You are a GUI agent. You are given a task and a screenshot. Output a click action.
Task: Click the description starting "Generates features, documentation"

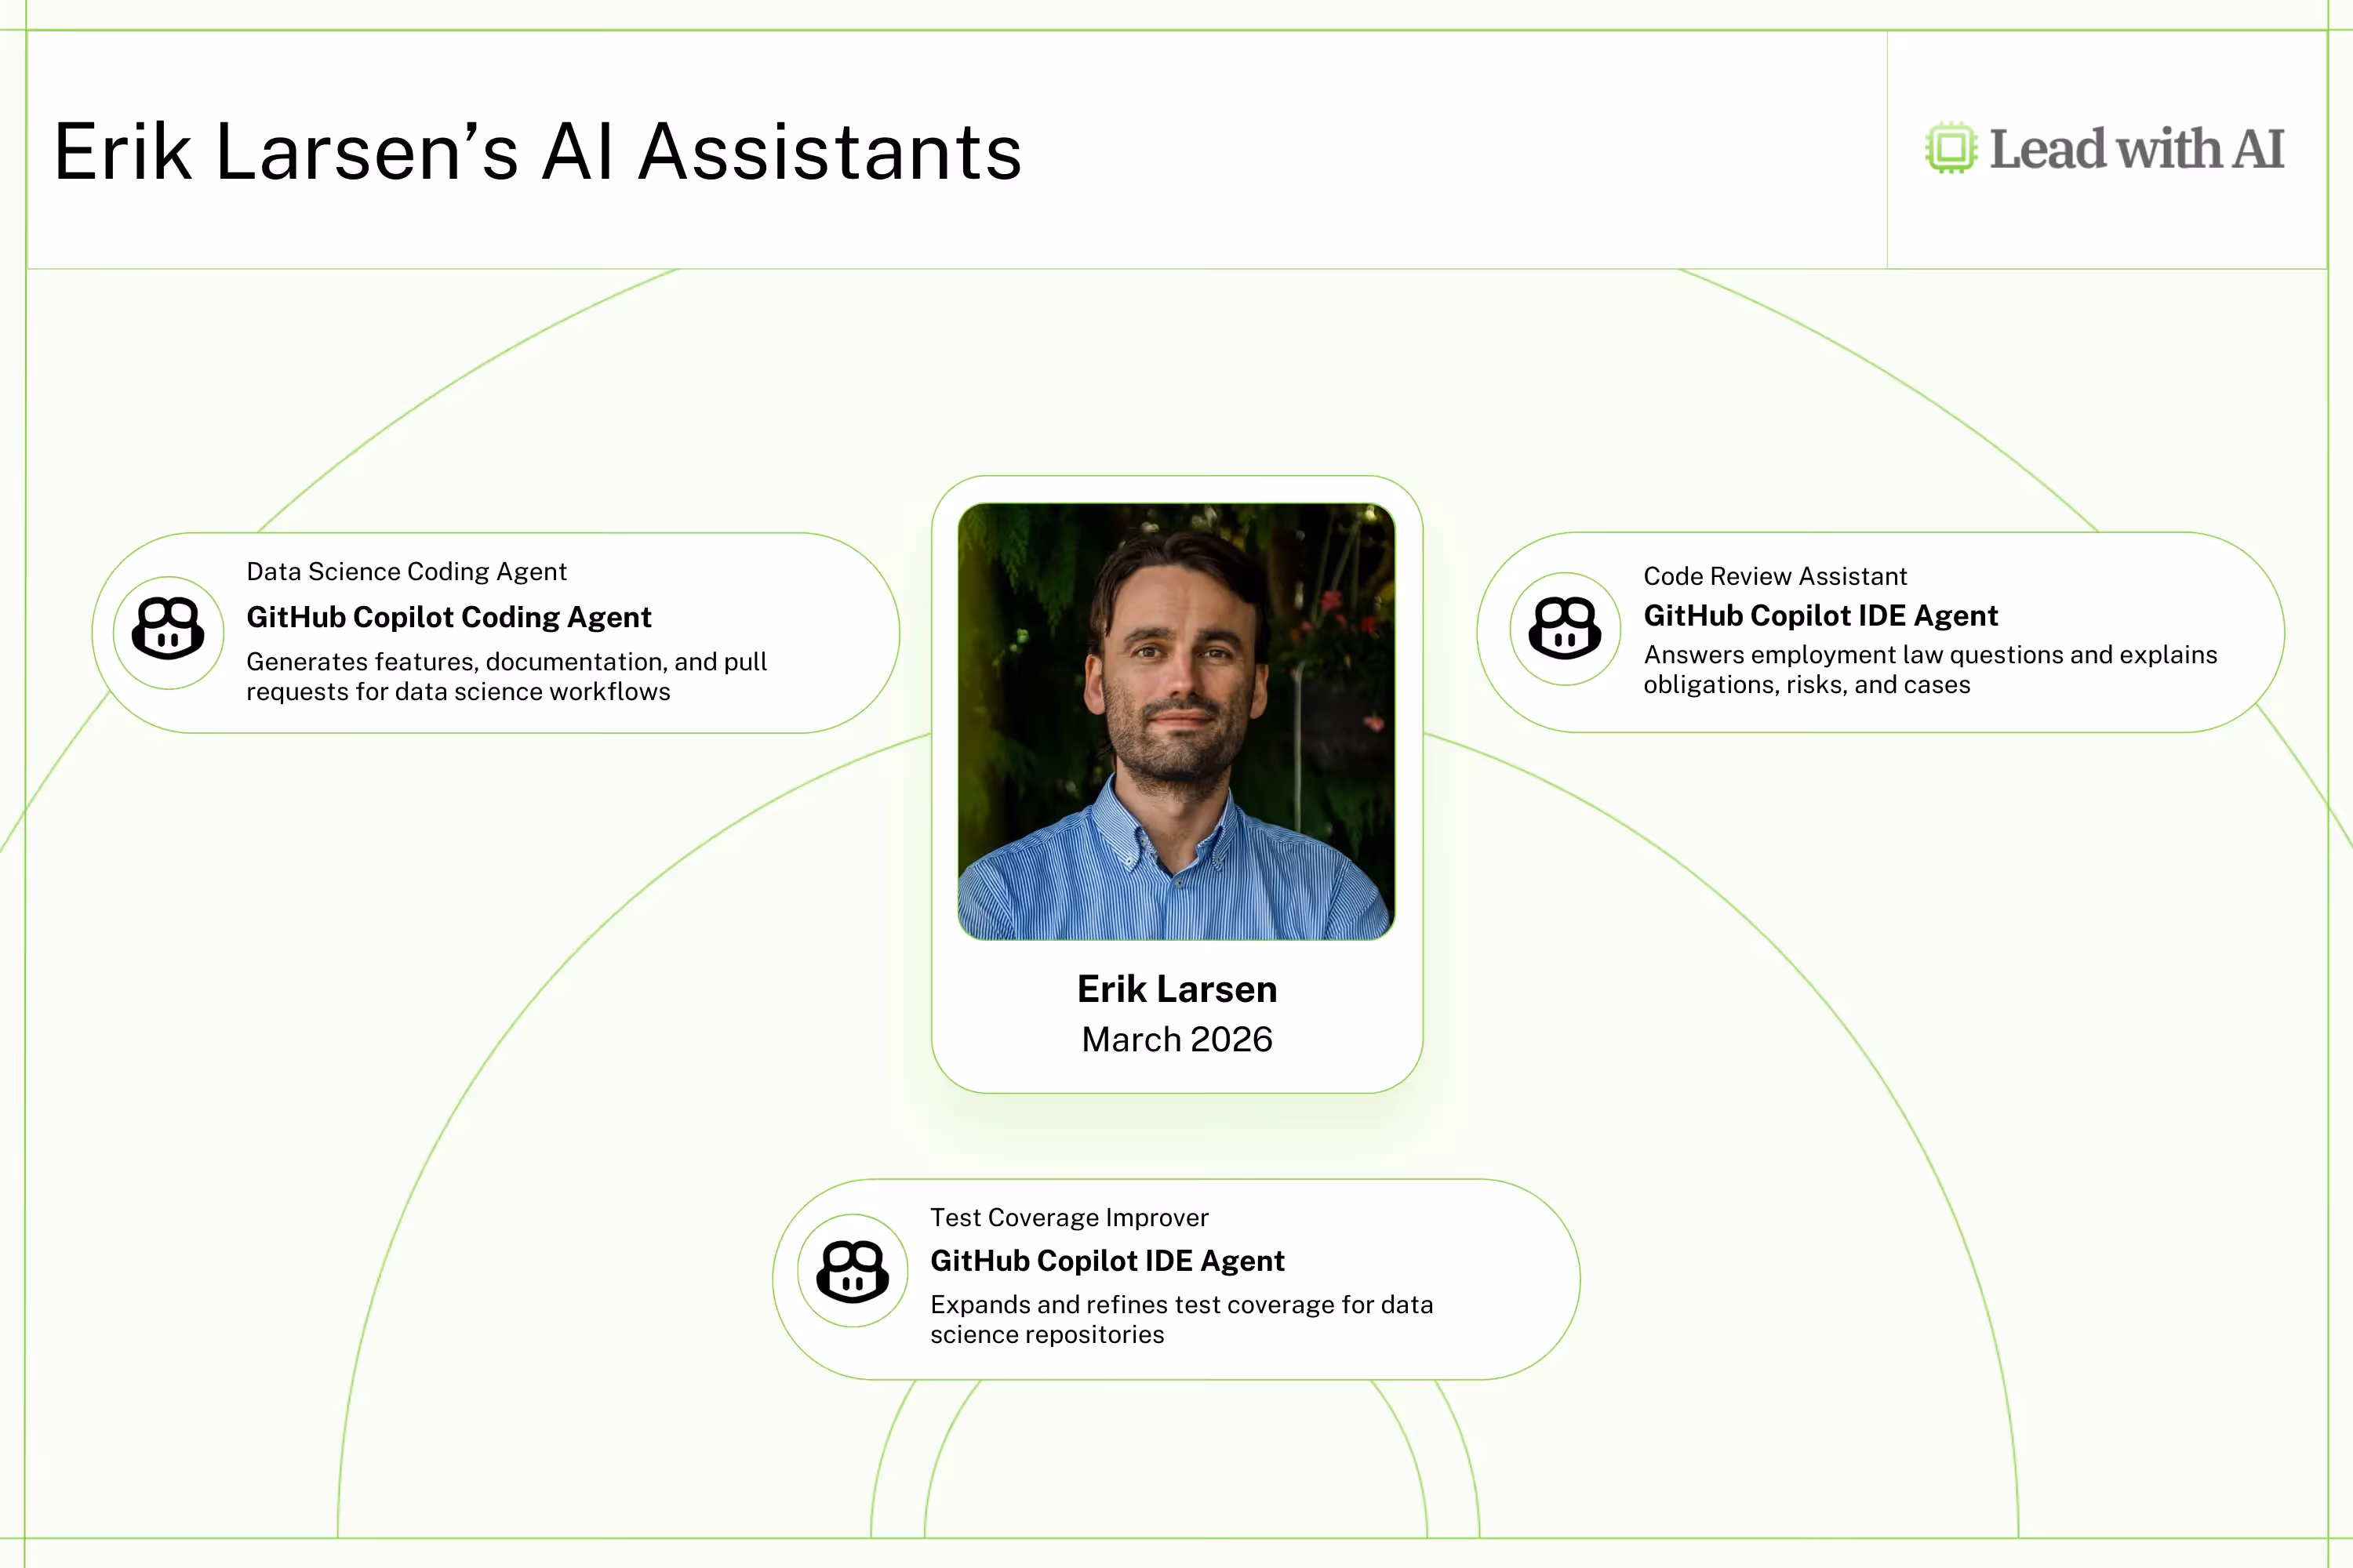(506, 676)
